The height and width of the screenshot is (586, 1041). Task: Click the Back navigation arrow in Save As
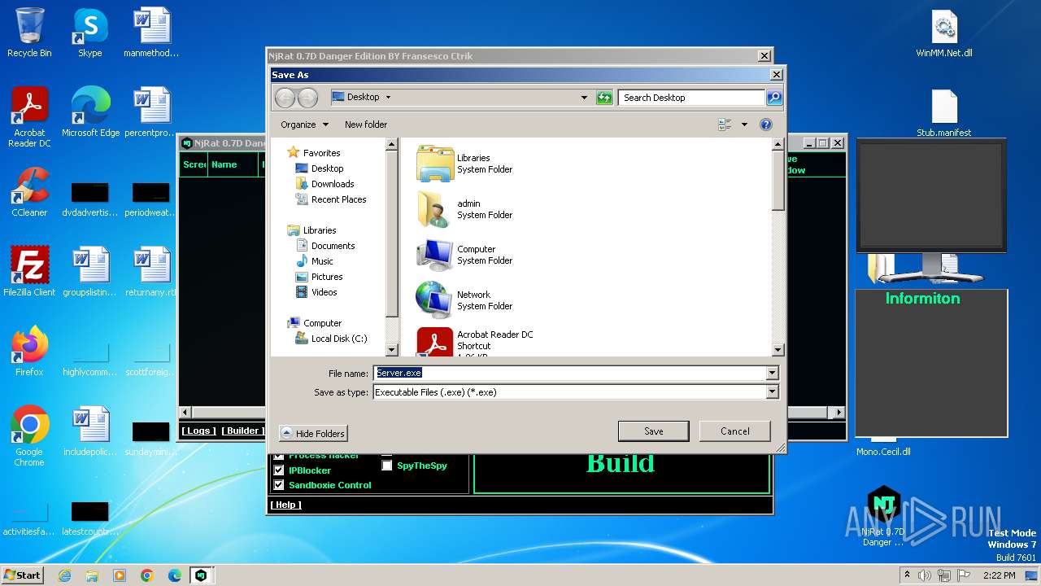tap(285, 98)
